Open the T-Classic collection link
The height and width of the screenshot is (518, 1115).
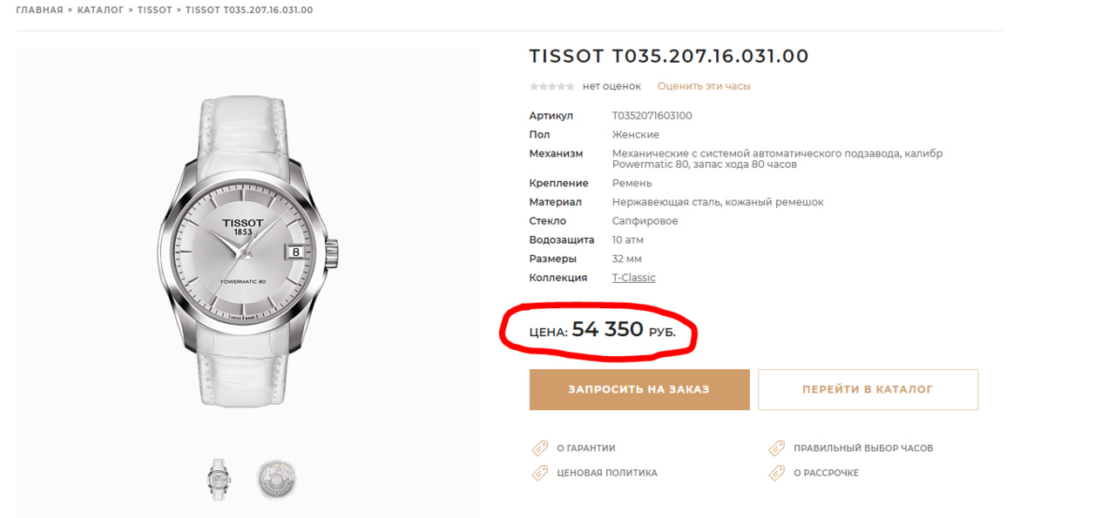click(x=633, y=278)
